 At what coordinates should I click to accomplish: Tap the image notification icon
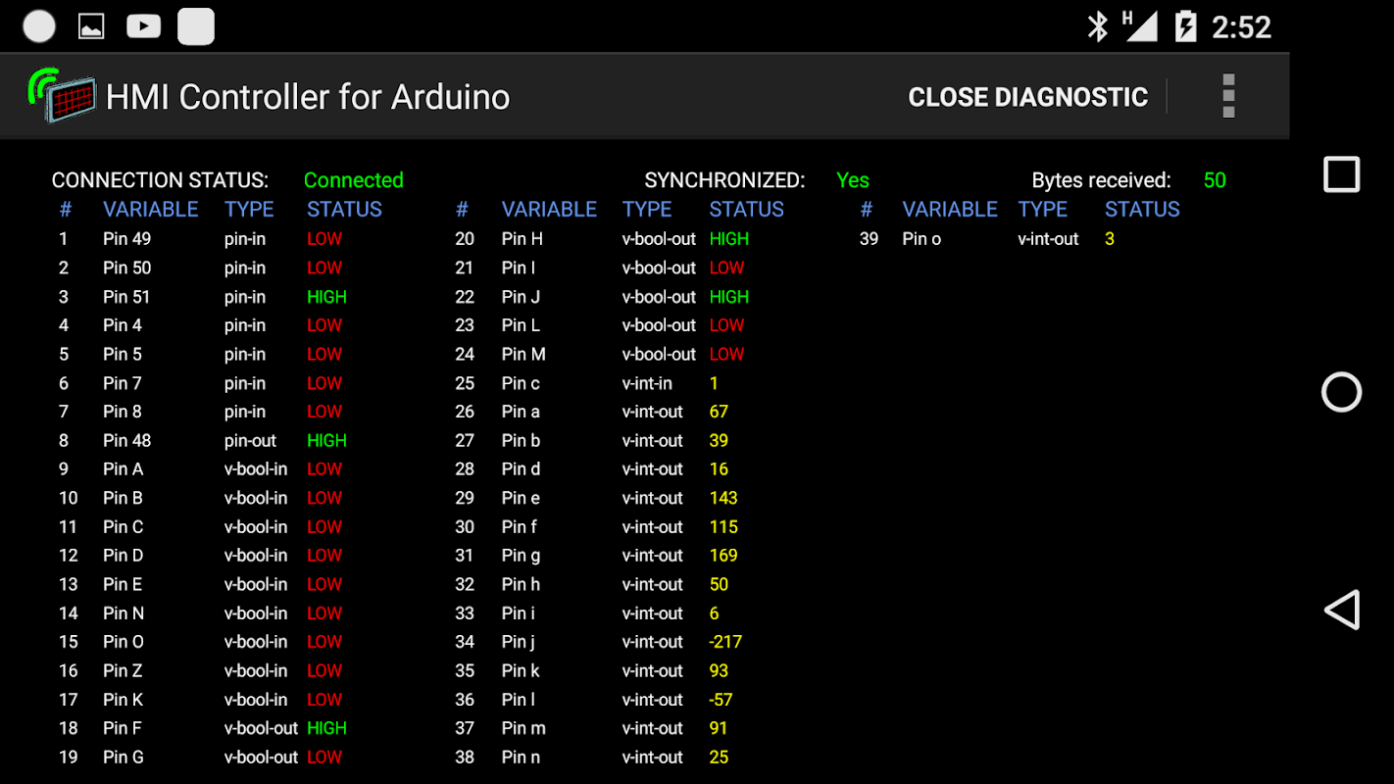(91, 26)
